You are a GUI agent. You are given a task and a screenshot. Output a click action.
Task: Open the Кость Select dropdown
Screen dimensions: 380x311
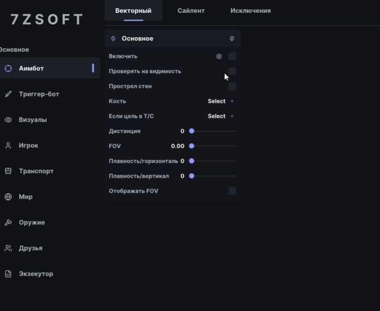click(220, 101)
